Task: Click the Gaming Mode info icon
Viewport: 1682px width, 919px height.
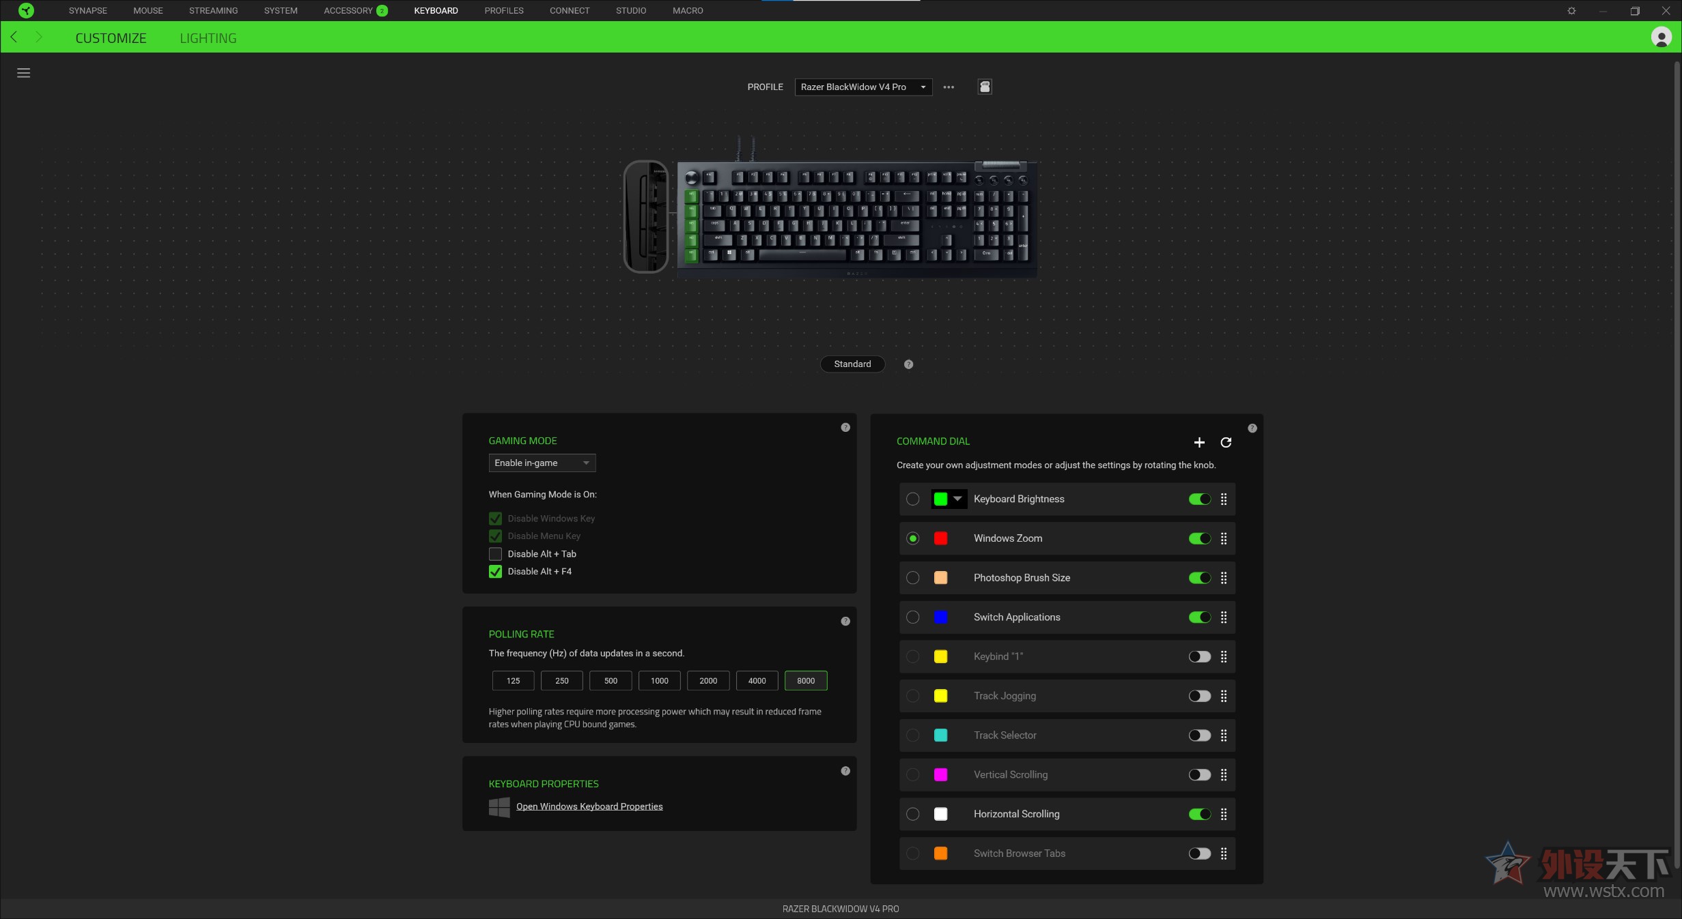Action: coord(845,428)
